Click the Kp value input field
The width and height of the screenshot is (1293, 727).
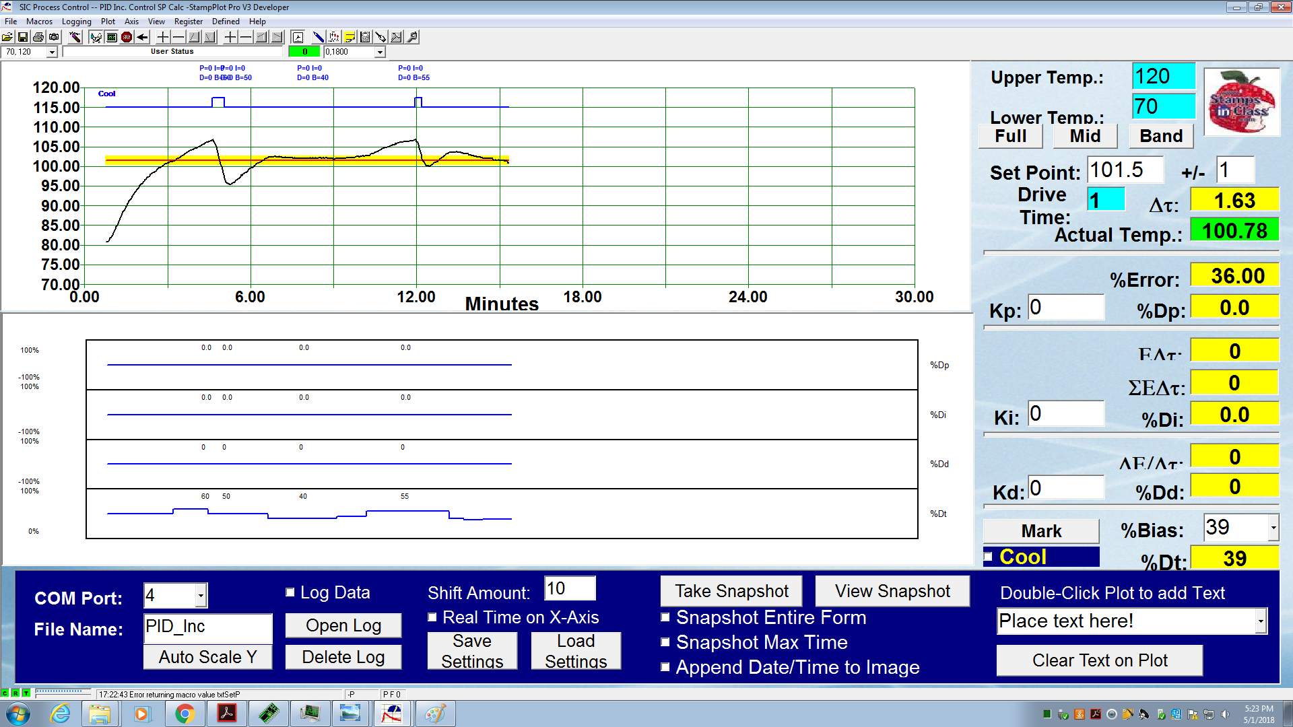(x=1066, y=307)
